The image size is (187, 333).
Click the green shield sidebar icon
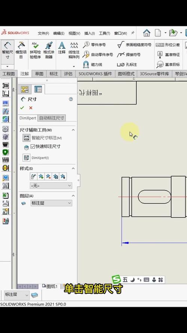click(6, 152)
